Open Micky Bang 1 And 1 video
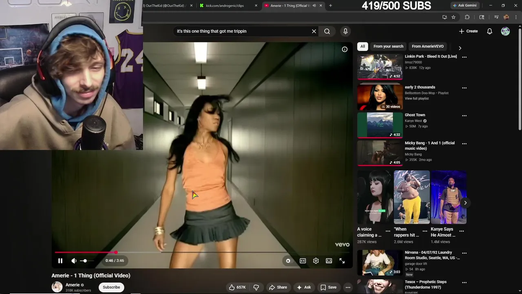 tap(380, 153)
